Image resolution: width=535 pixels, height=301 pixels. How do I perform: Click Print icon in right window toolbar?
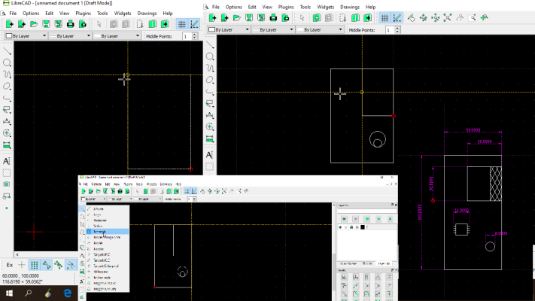[x=273, y=18]
